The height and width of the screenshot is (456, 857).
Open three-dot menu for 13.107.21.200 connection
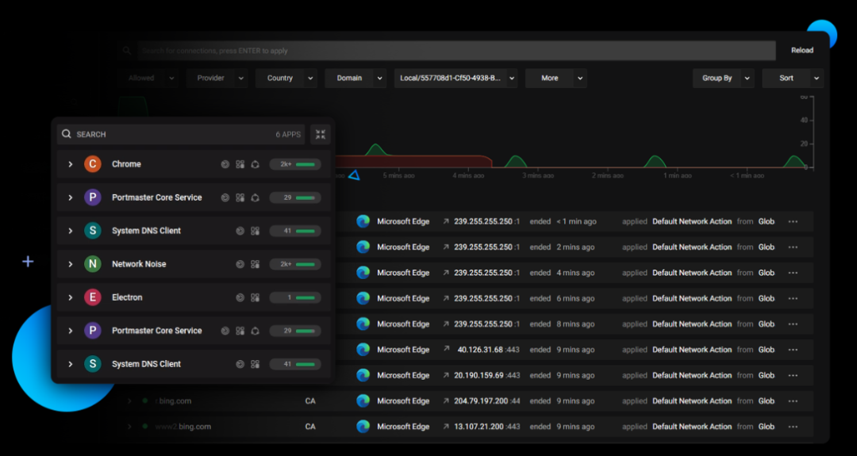coord(793,427)
